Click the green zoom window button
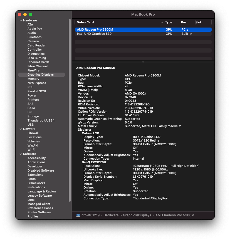 31,14
